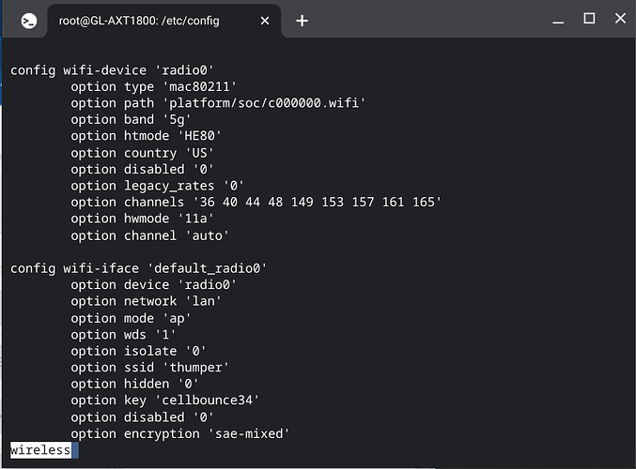Image resolution: width=636 pixels, height=469 pixels.
Task: Open a new terminal tab with plus
Action: pos(302,20)
